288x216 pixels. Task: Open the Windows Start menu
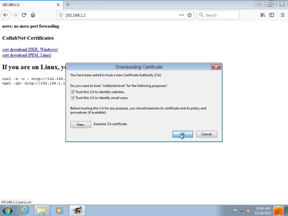pos(7,210)
